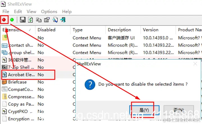The height and width of the screenshot is (124, 202).
Task: Confirm with the 是(Y) button
Action: point(144,110)
